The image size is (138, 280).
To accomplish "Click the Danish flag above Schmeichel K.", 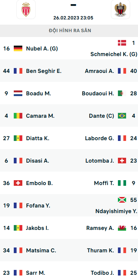I will (122, 43).
